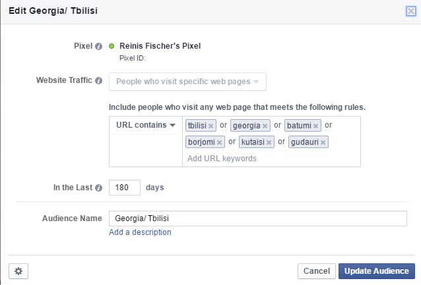The width and height of the screenshot is (421, 285).
Task: Click the green pixel status dot
Action: [112, 46]
